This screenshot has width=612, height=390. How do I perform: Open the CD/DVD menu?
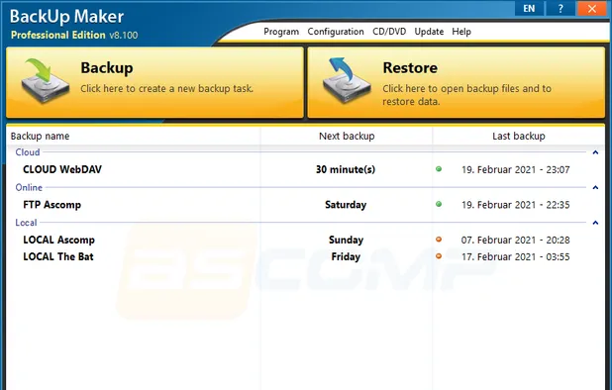[x=389, y=32]
